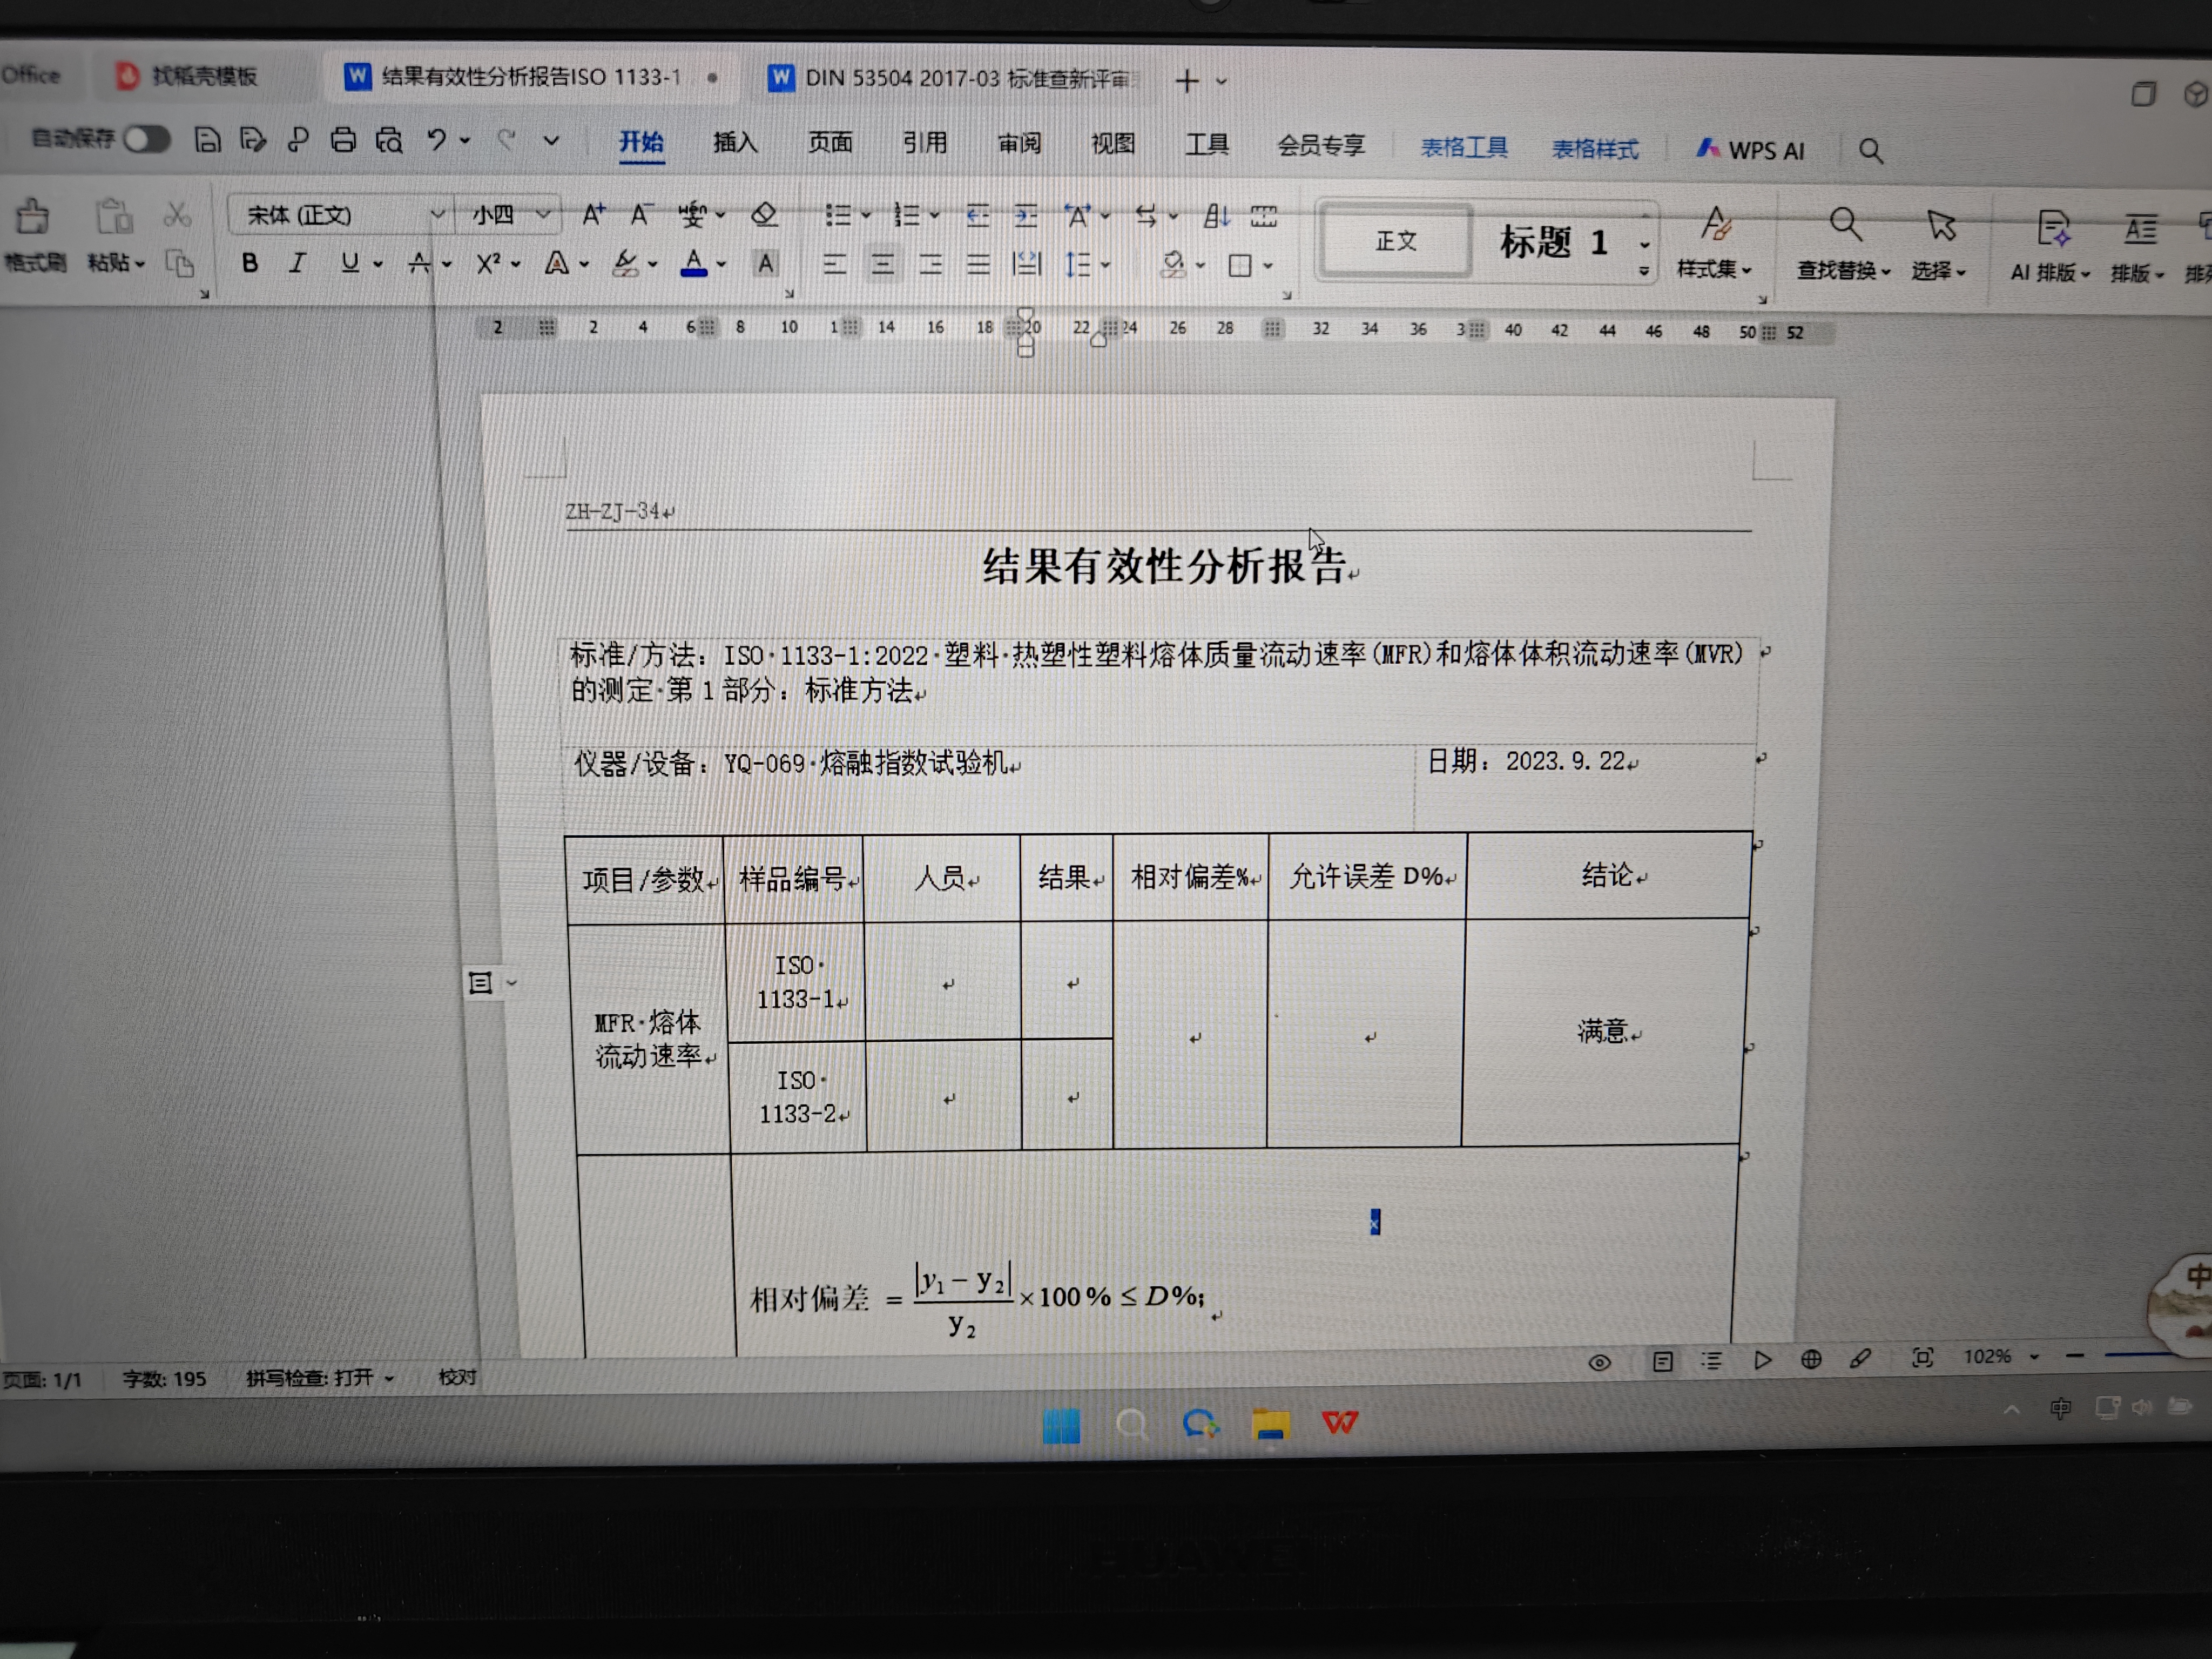Apply the Heading 1 style
This screenshot has height=1659, width=2212.
click(1555, 242)
